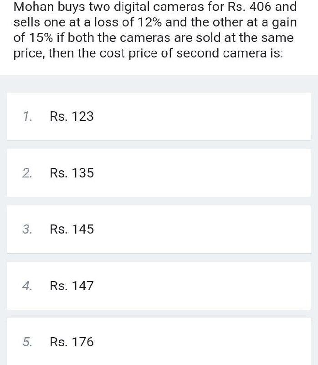The height and width of the screenshot is (365, 318).
Task: Click the number 2 option label
Action: [27, 173]
